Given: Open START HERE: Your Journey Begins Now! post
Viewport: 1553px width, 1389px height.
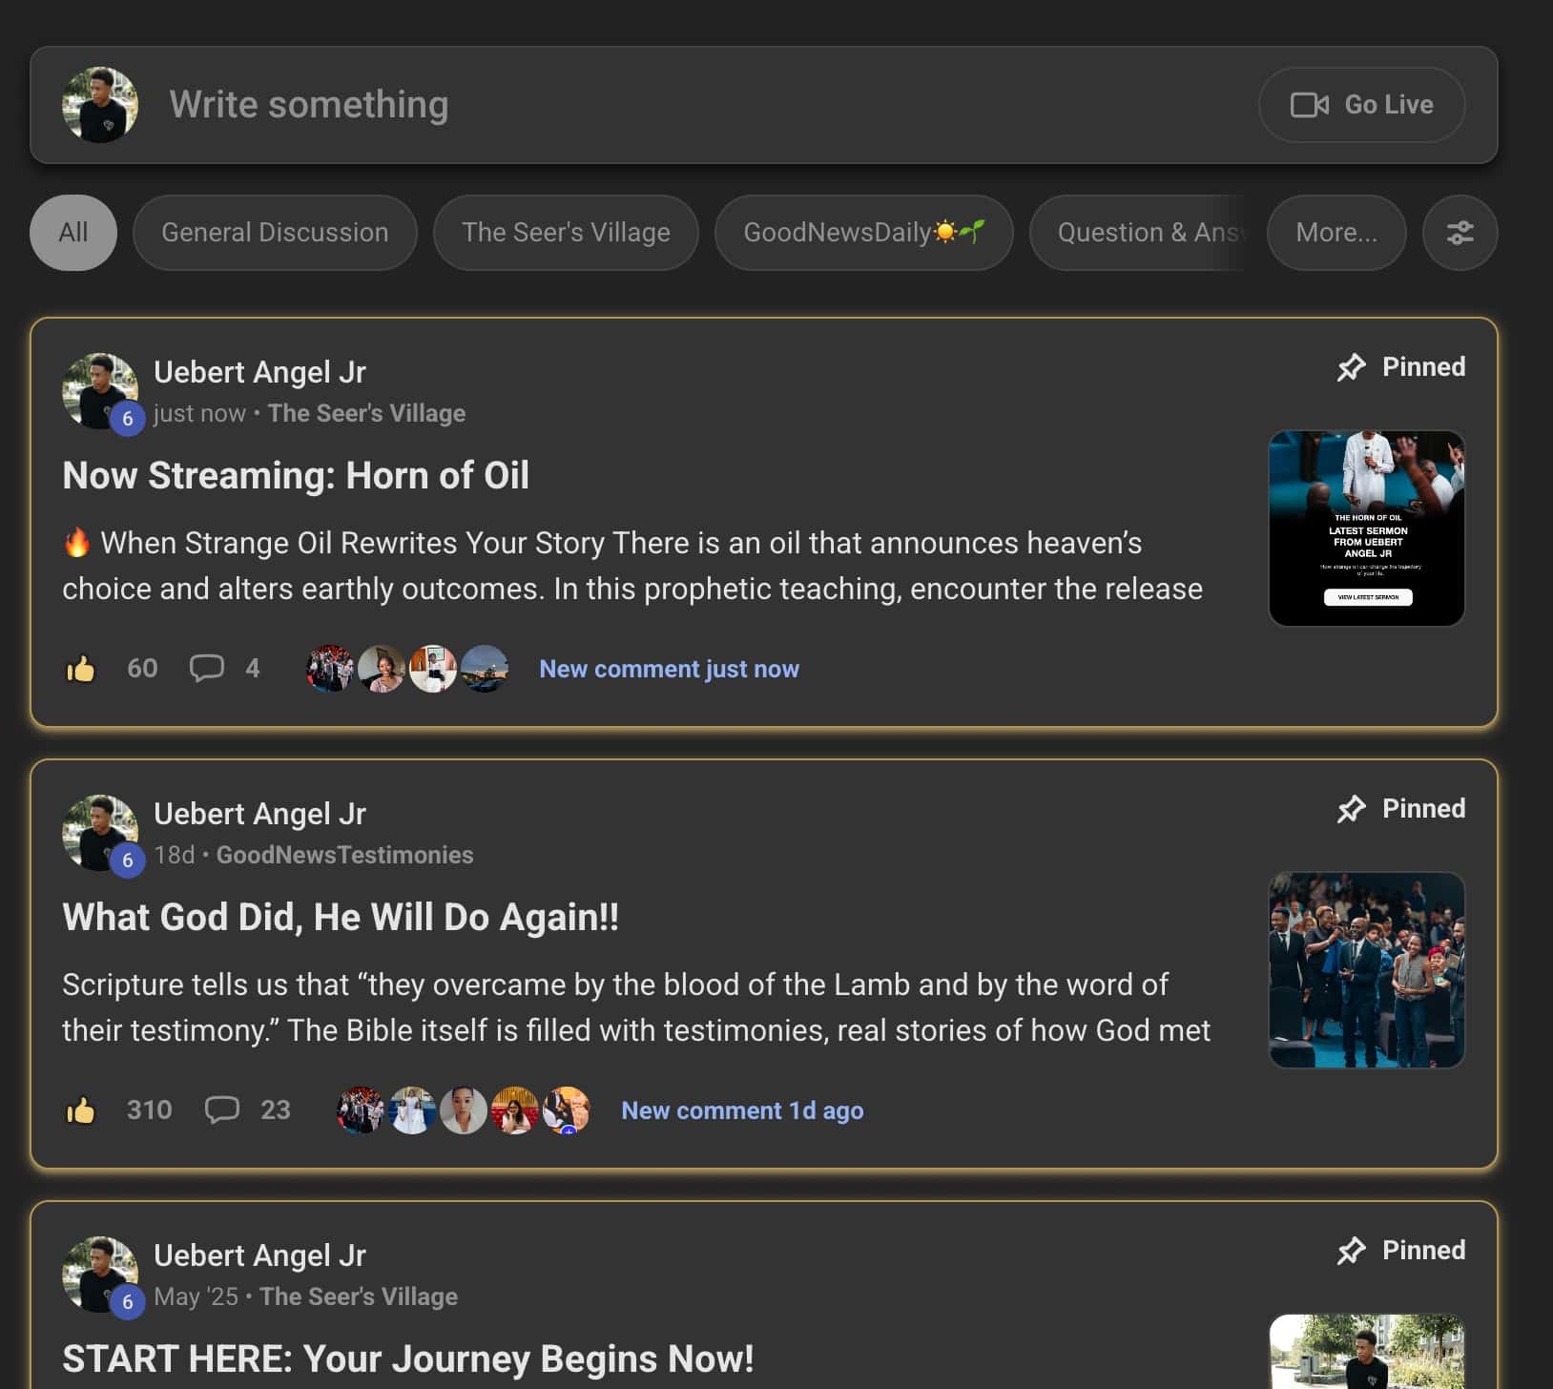Looking at the screenshot, I should [x=408, y=1358].
